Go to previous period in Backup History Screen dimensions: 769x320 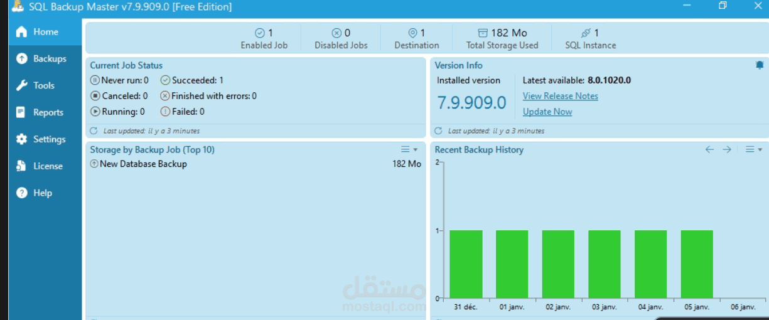coord(709,149)
